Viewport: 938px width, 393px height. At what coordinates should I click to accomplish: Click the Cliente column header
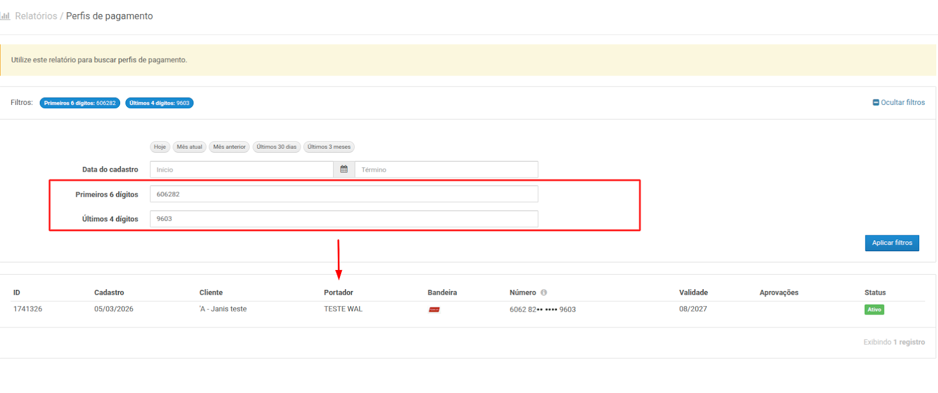[x=211, y=292]
